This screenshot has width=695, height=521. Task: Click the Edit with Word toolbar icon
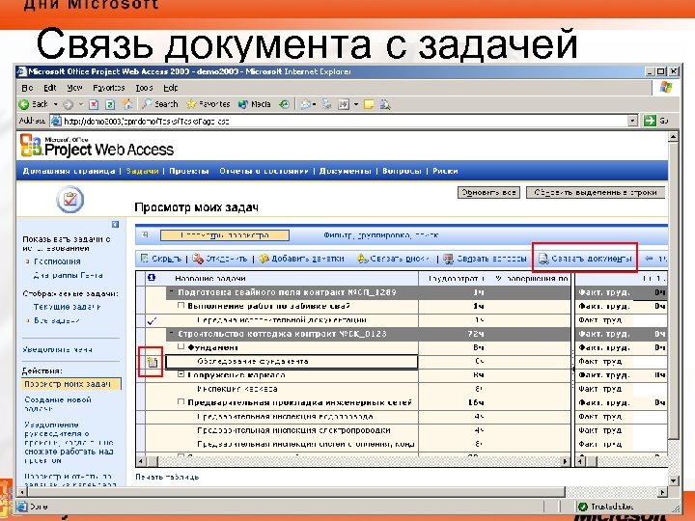click(344, 104)
